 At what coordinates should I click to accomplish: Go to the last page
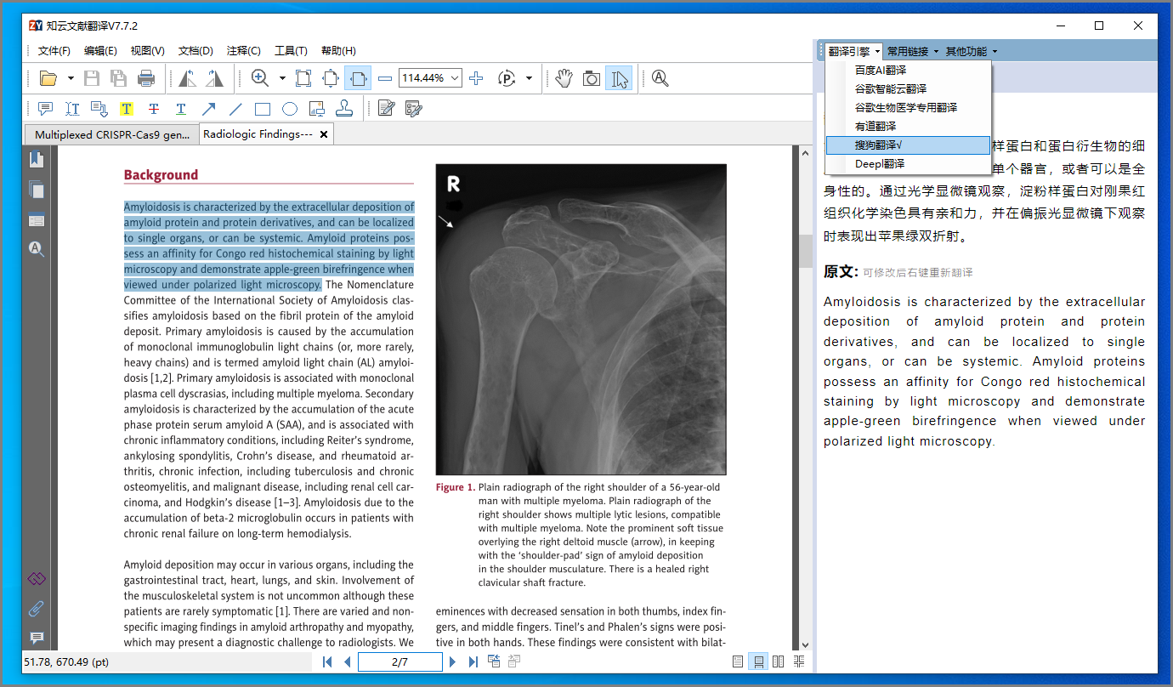473,661
